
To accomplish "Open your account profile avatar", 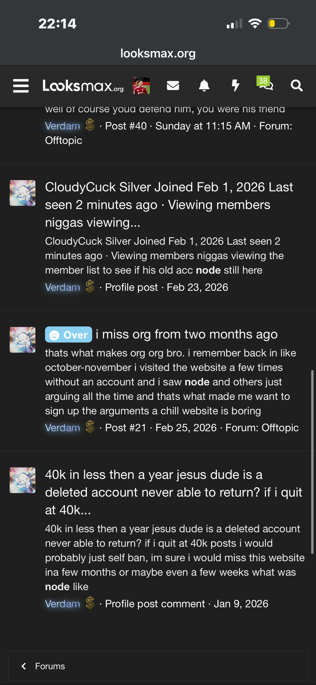I will [141, 86].
